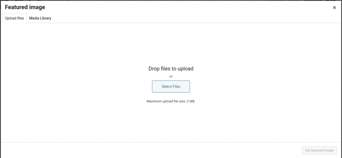Switch to the Upload files tab
The width and height of the screenshot is (342, 158).
14,18
